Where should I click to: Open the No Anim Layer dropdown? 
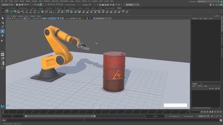click(189, 116)
